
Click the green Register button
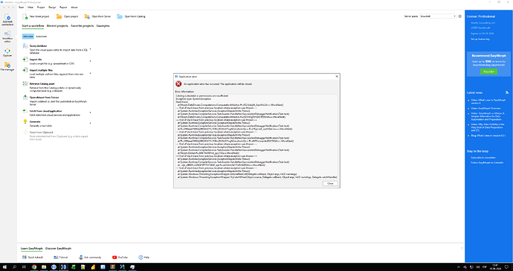pos(488,71)
